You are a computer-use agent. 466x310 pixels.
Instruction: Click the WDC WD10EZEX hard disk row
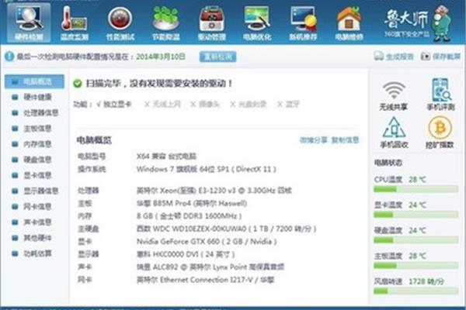click(196, 229)
